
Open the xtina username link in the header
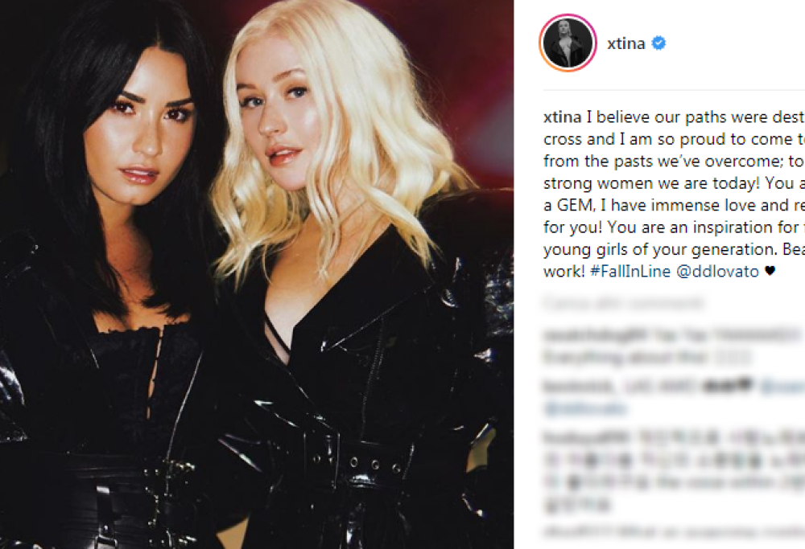coord(625,43)
